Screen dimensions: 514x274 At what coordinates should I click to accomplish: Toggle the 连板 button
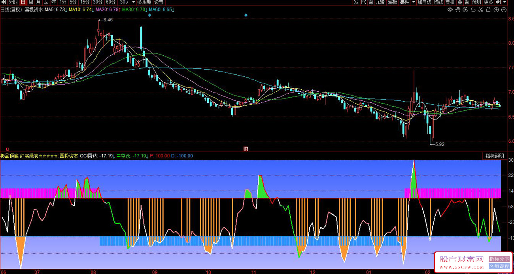pyautogui.click(x=392, y=2)
